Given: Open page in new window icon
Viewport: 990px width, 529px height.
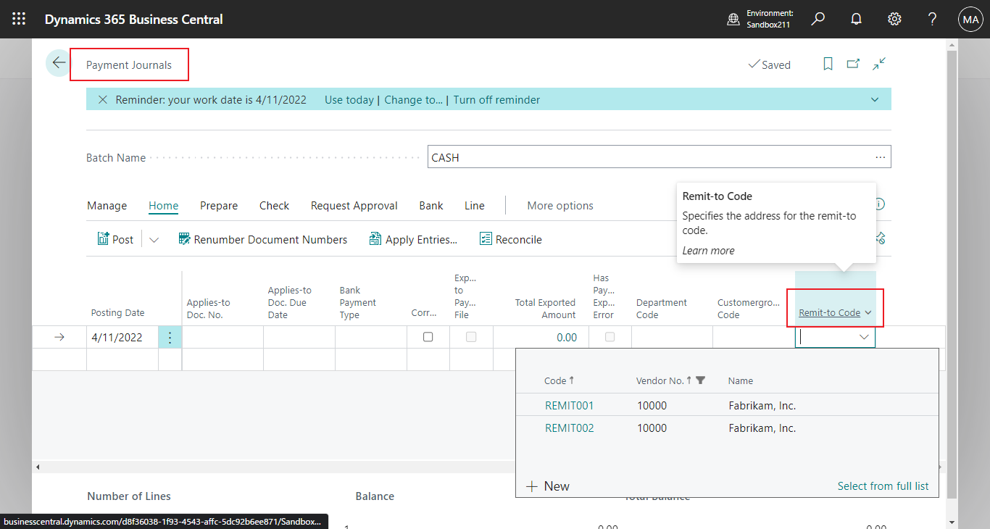Looking at the screenshot, I should tap(853, 64).
